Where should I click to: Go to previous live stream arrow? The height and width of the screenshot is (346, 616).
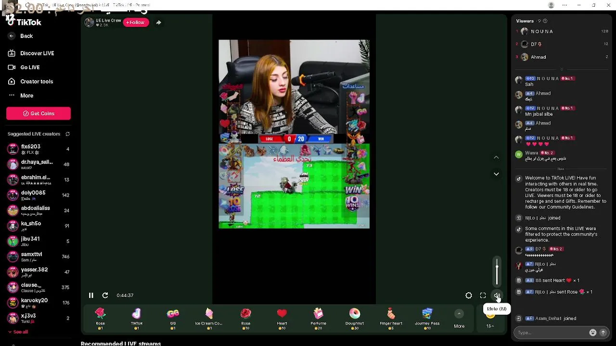(496, 157)
